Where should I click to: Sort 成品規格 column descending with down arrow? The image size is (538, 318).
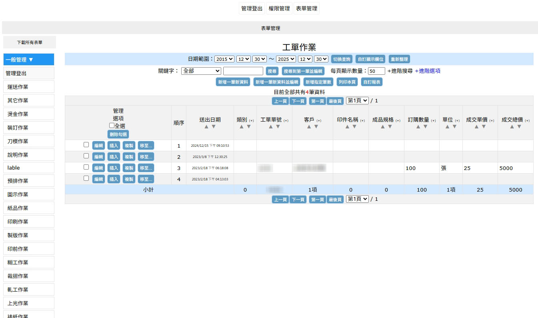click(390, 126)
